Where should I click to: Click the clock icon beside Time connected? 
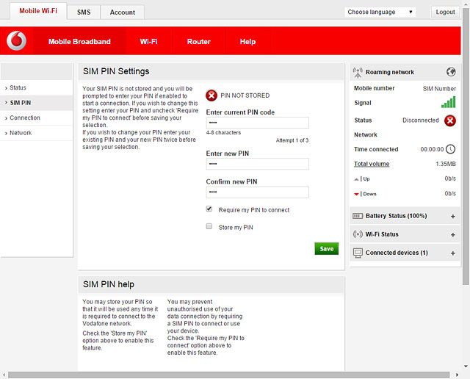coord(450,149)
